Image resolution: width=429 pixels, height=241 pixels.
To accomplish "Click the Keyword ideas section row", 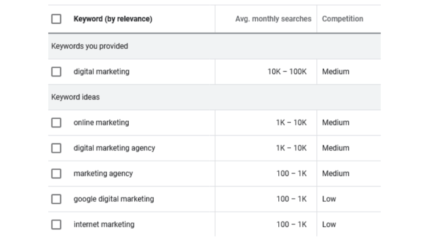I will coord(75,97).
